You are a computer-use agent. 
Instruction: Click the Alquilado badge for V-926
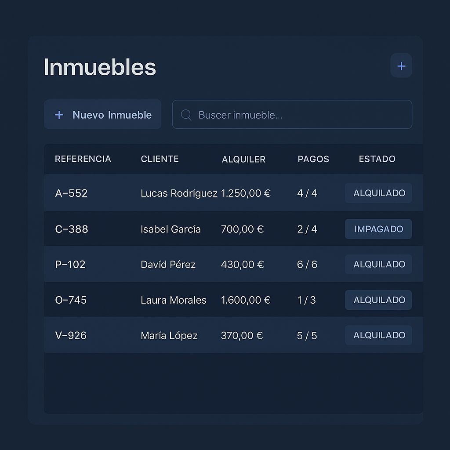coord(378,335)
